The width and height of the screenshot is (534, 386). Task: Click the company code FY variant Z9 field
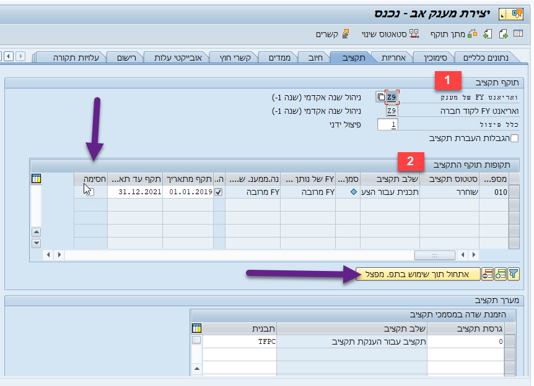coord(392,111)
